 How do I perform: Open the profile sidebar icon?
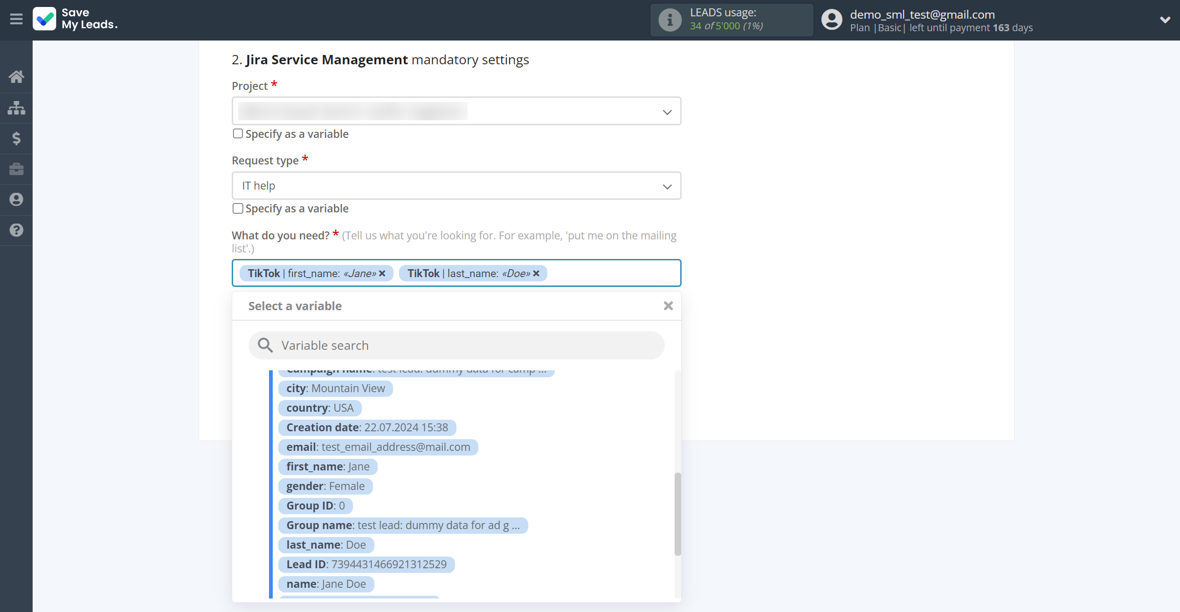tap(16, 200)
